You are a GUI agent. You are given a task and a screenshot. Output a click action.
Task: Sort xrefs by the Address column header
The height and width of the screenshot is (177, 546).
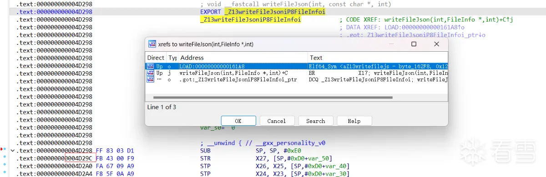click(x=243, y=58)
